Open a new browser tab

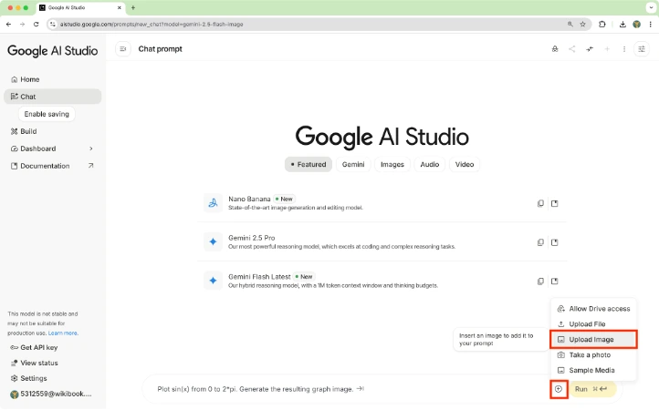pyautogui.click(x=133, y=7)
